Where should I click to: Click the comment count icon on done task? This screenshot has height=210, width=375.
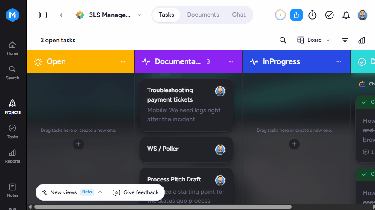[366, 152]
